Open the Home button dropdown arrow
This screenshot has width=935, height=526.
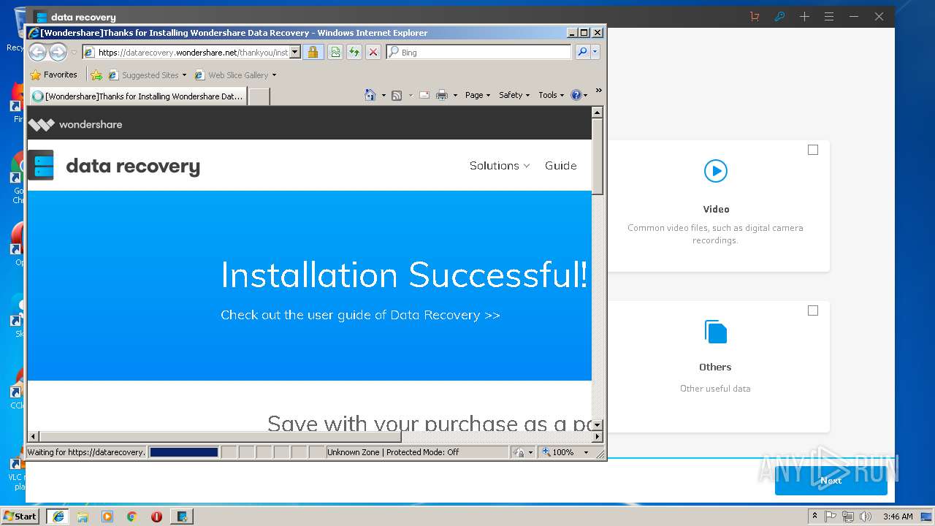[x=383, y=95]
